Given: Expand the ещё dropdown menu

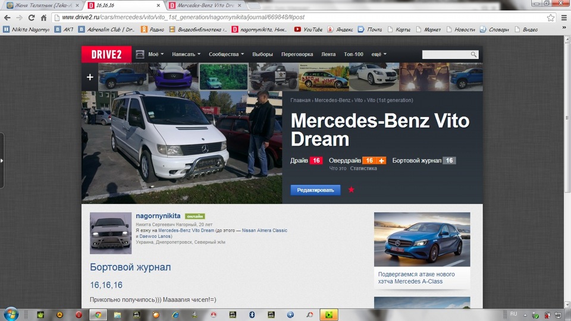Looking at the screenshot, I should [379, 54].
